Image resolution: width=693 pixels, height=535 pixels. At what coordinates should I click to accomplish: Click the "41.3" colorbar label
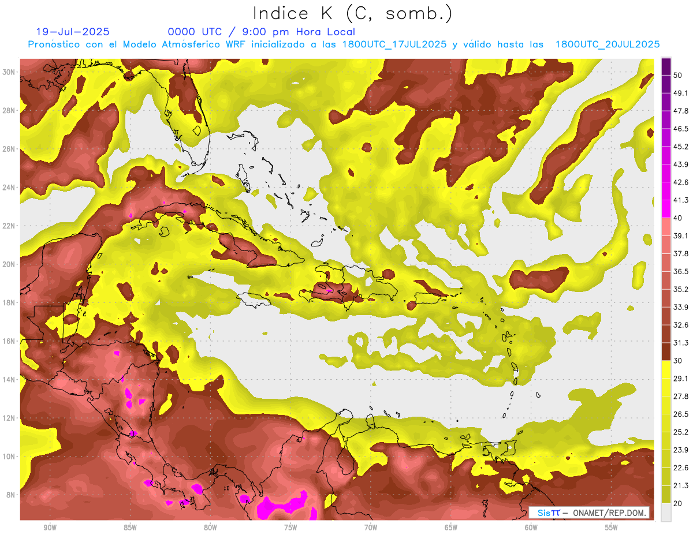coord(681,200)
